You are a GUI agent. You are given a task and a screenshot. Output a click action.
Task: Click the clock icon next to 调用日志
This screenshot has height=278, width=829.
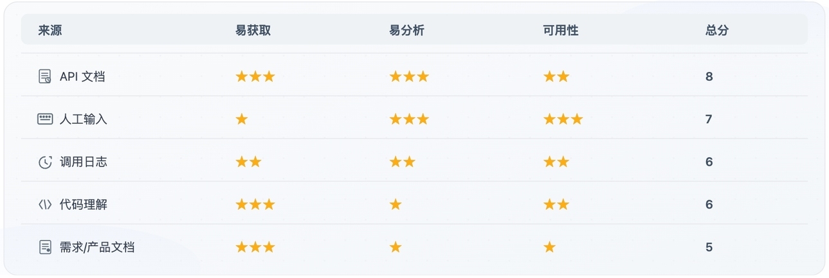(45, 162)
